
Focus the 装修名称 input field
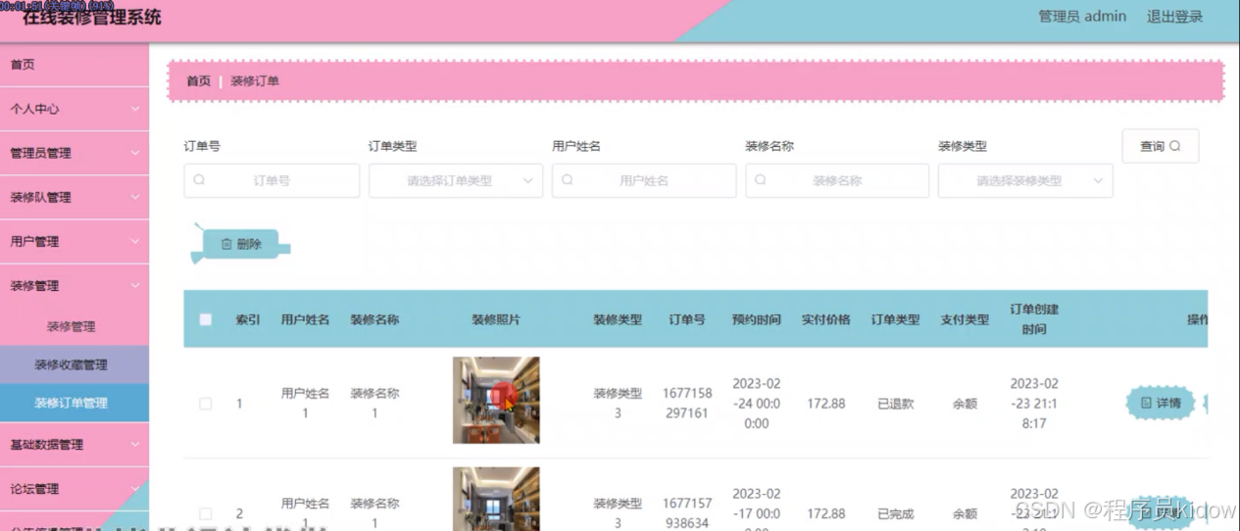(x=837, y=180)
